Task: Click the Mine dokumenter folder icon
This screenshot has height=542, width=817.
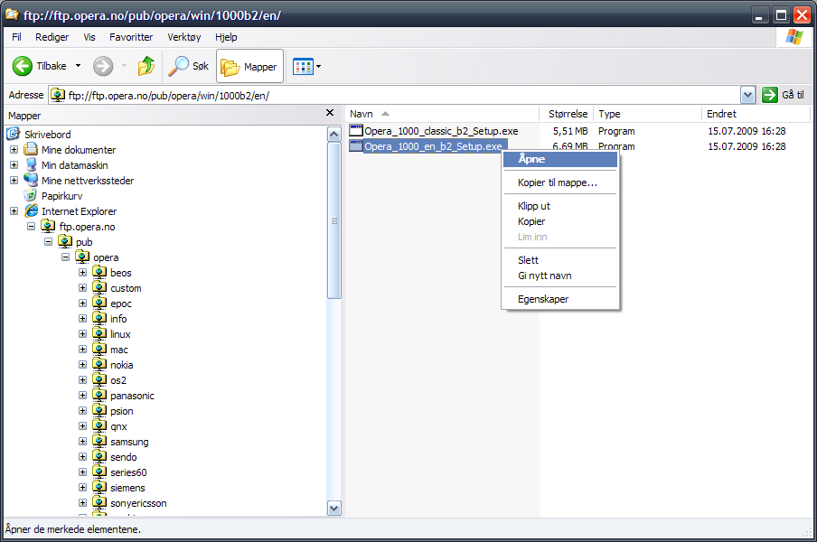Action: pos(31,149)
